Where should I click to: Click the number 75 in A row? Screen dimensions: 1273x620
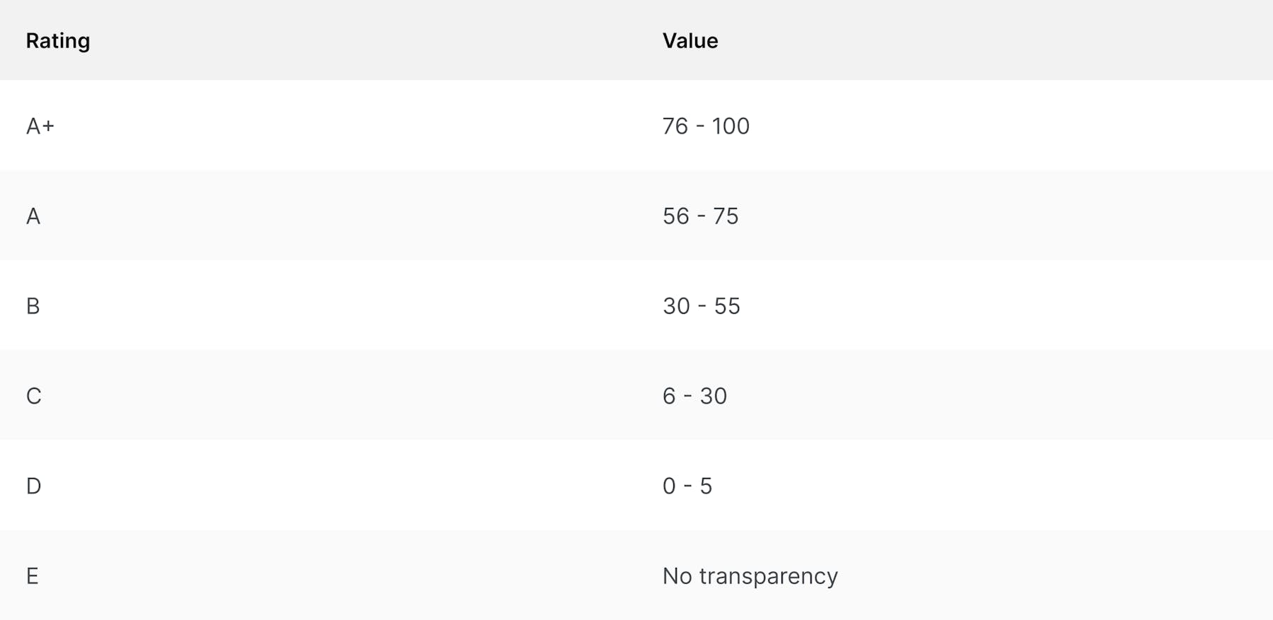coord(726,216)
